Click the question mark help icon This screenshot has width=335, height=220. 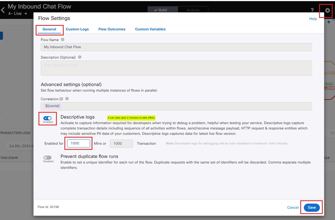312,10
